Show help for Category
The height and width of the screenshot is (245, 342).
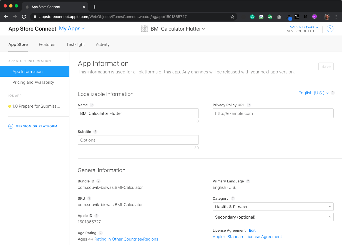(x=233, y=199)
